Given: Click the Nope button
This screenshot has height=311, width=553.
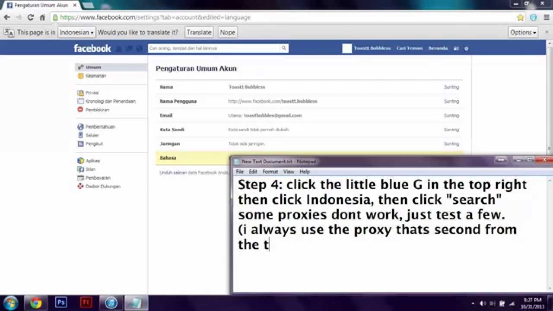Looking at the screenshot, I should tap(227, 32).
